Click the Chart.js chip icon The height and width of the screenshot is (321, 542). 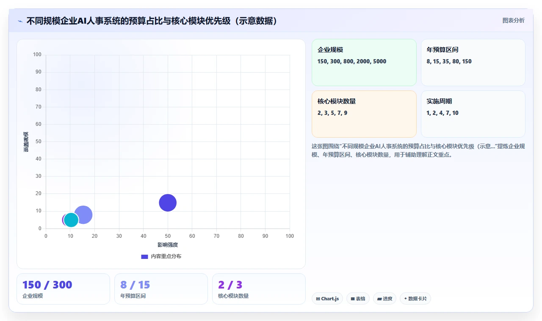tap(318, 299)
